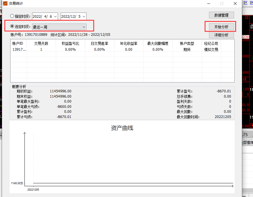Viewport: 253px width, 197px height.
Task: Select the 指定时段 radio button
Action: [x=12, y=16]
